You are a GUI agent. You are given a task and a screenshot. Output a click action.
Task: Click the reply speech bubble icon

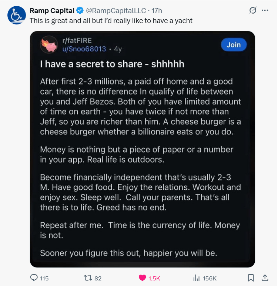[x=34, y=278]
